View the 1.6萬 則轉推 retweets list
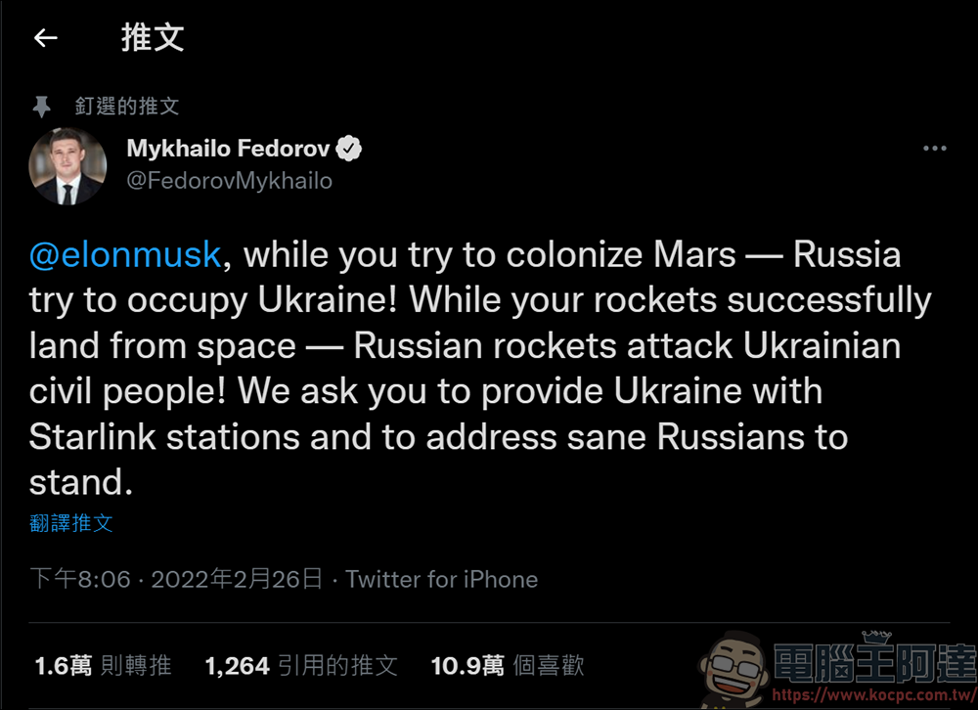978x710 pixels. 103,666
